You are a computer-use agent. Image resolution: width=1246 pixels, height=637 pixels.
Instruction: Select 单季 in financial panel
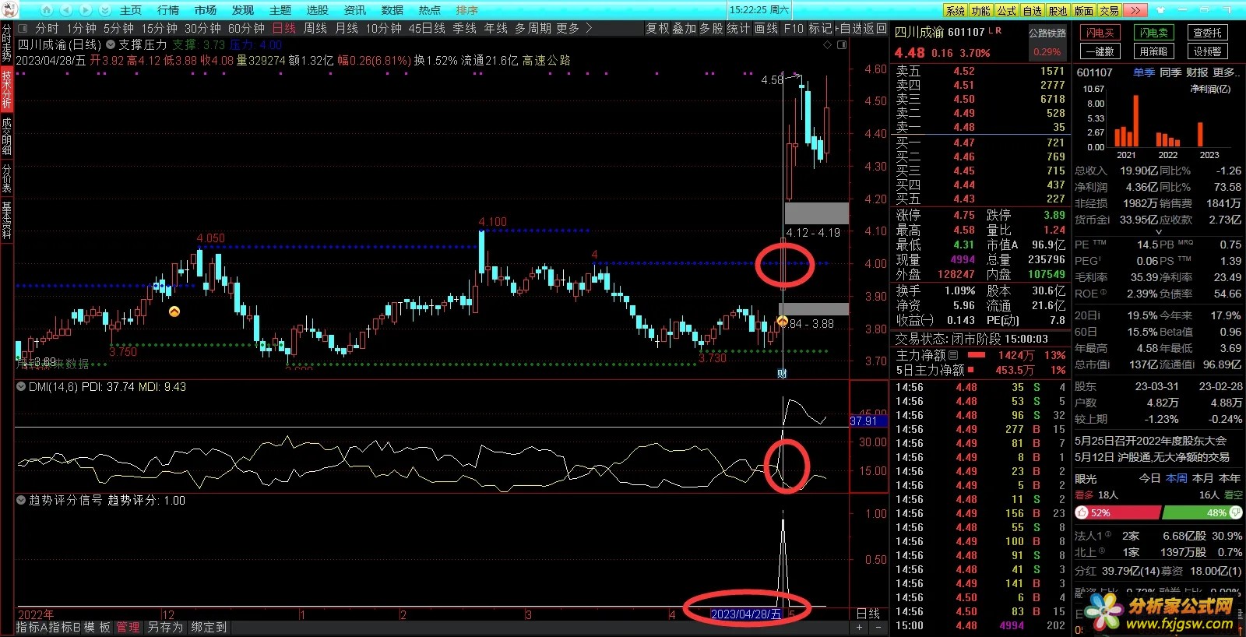[x=1144, y=72]
